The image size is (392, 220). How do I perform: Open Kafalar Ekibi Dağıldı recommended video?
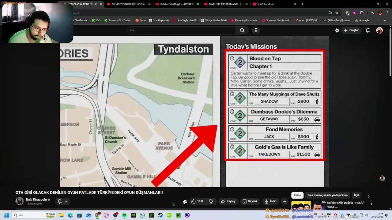(x=346, y=205)
